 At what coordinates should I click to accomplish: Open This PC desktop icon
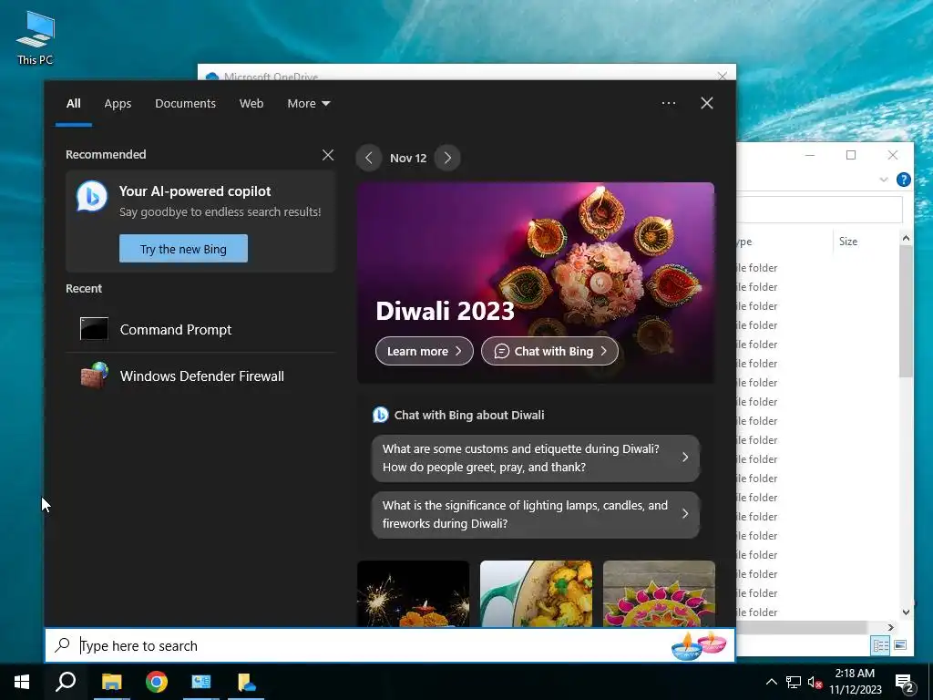36,37
